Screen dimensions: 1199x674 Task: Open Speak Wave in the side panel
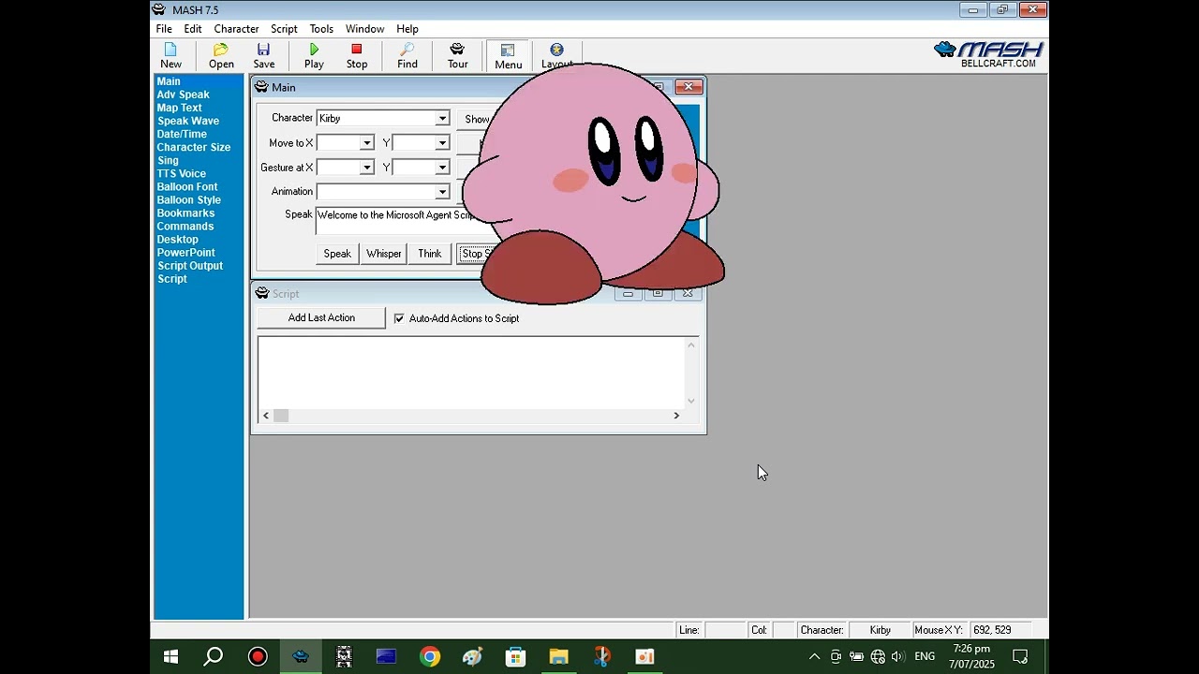point(188,121)
